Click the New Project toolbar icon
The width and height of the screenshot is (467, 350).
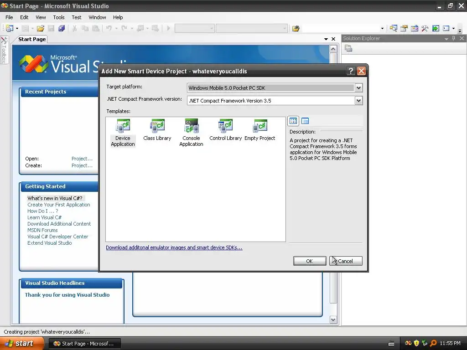click(x=10, y=29)
